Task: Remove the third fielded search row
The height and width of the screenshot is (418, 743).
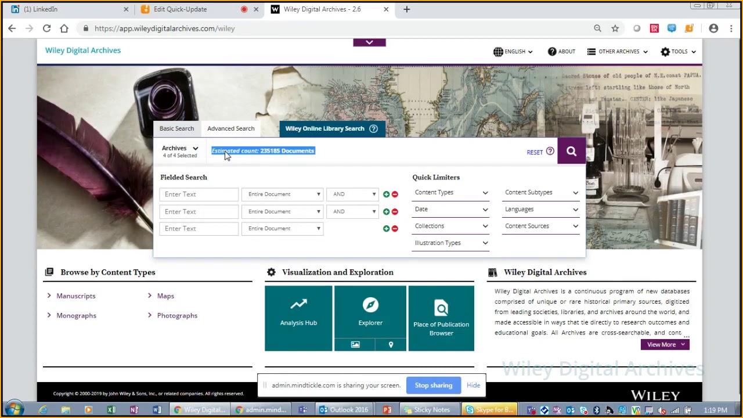Action: (395, 229)
